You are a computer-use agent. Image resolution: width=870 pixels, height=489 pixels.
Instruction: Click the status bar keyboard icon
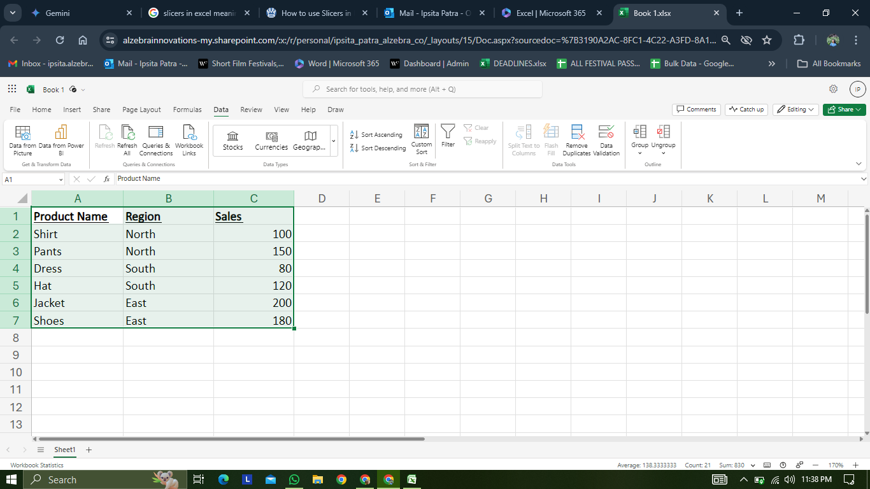[767, 465]
